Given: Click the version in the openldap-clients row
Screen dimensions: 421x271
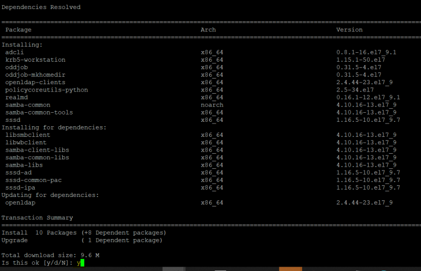Looking at the screenshot, I should [364, 82].
